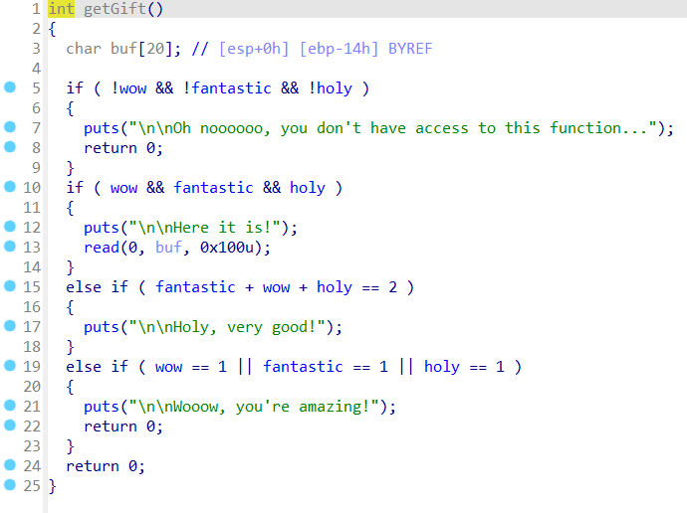This screenshot has height=513, width=687.
Task: Click 'wow' variable on line 19
Action: [x=168, y=367]
